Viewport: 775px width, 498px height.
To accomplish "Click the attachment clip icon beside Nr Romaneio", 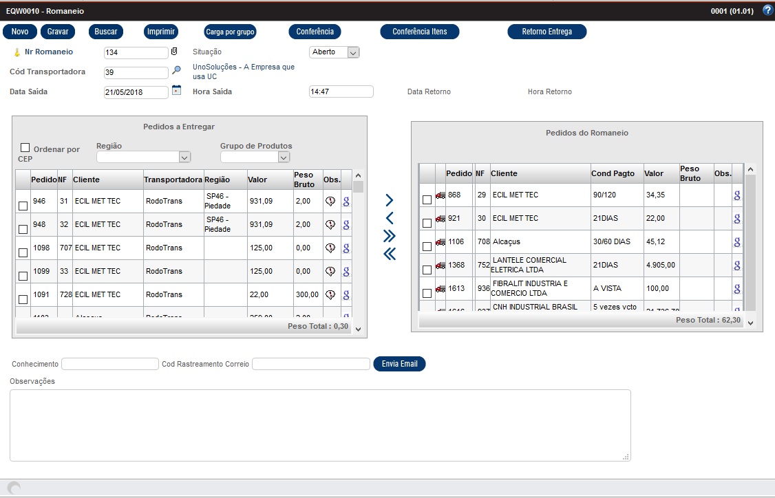I will tap(174, 52).
